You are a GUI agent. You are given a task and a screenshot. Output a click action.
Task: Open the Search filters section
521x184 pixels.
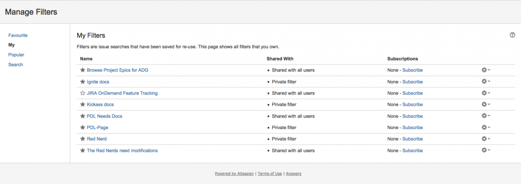[x=16, y=65]
